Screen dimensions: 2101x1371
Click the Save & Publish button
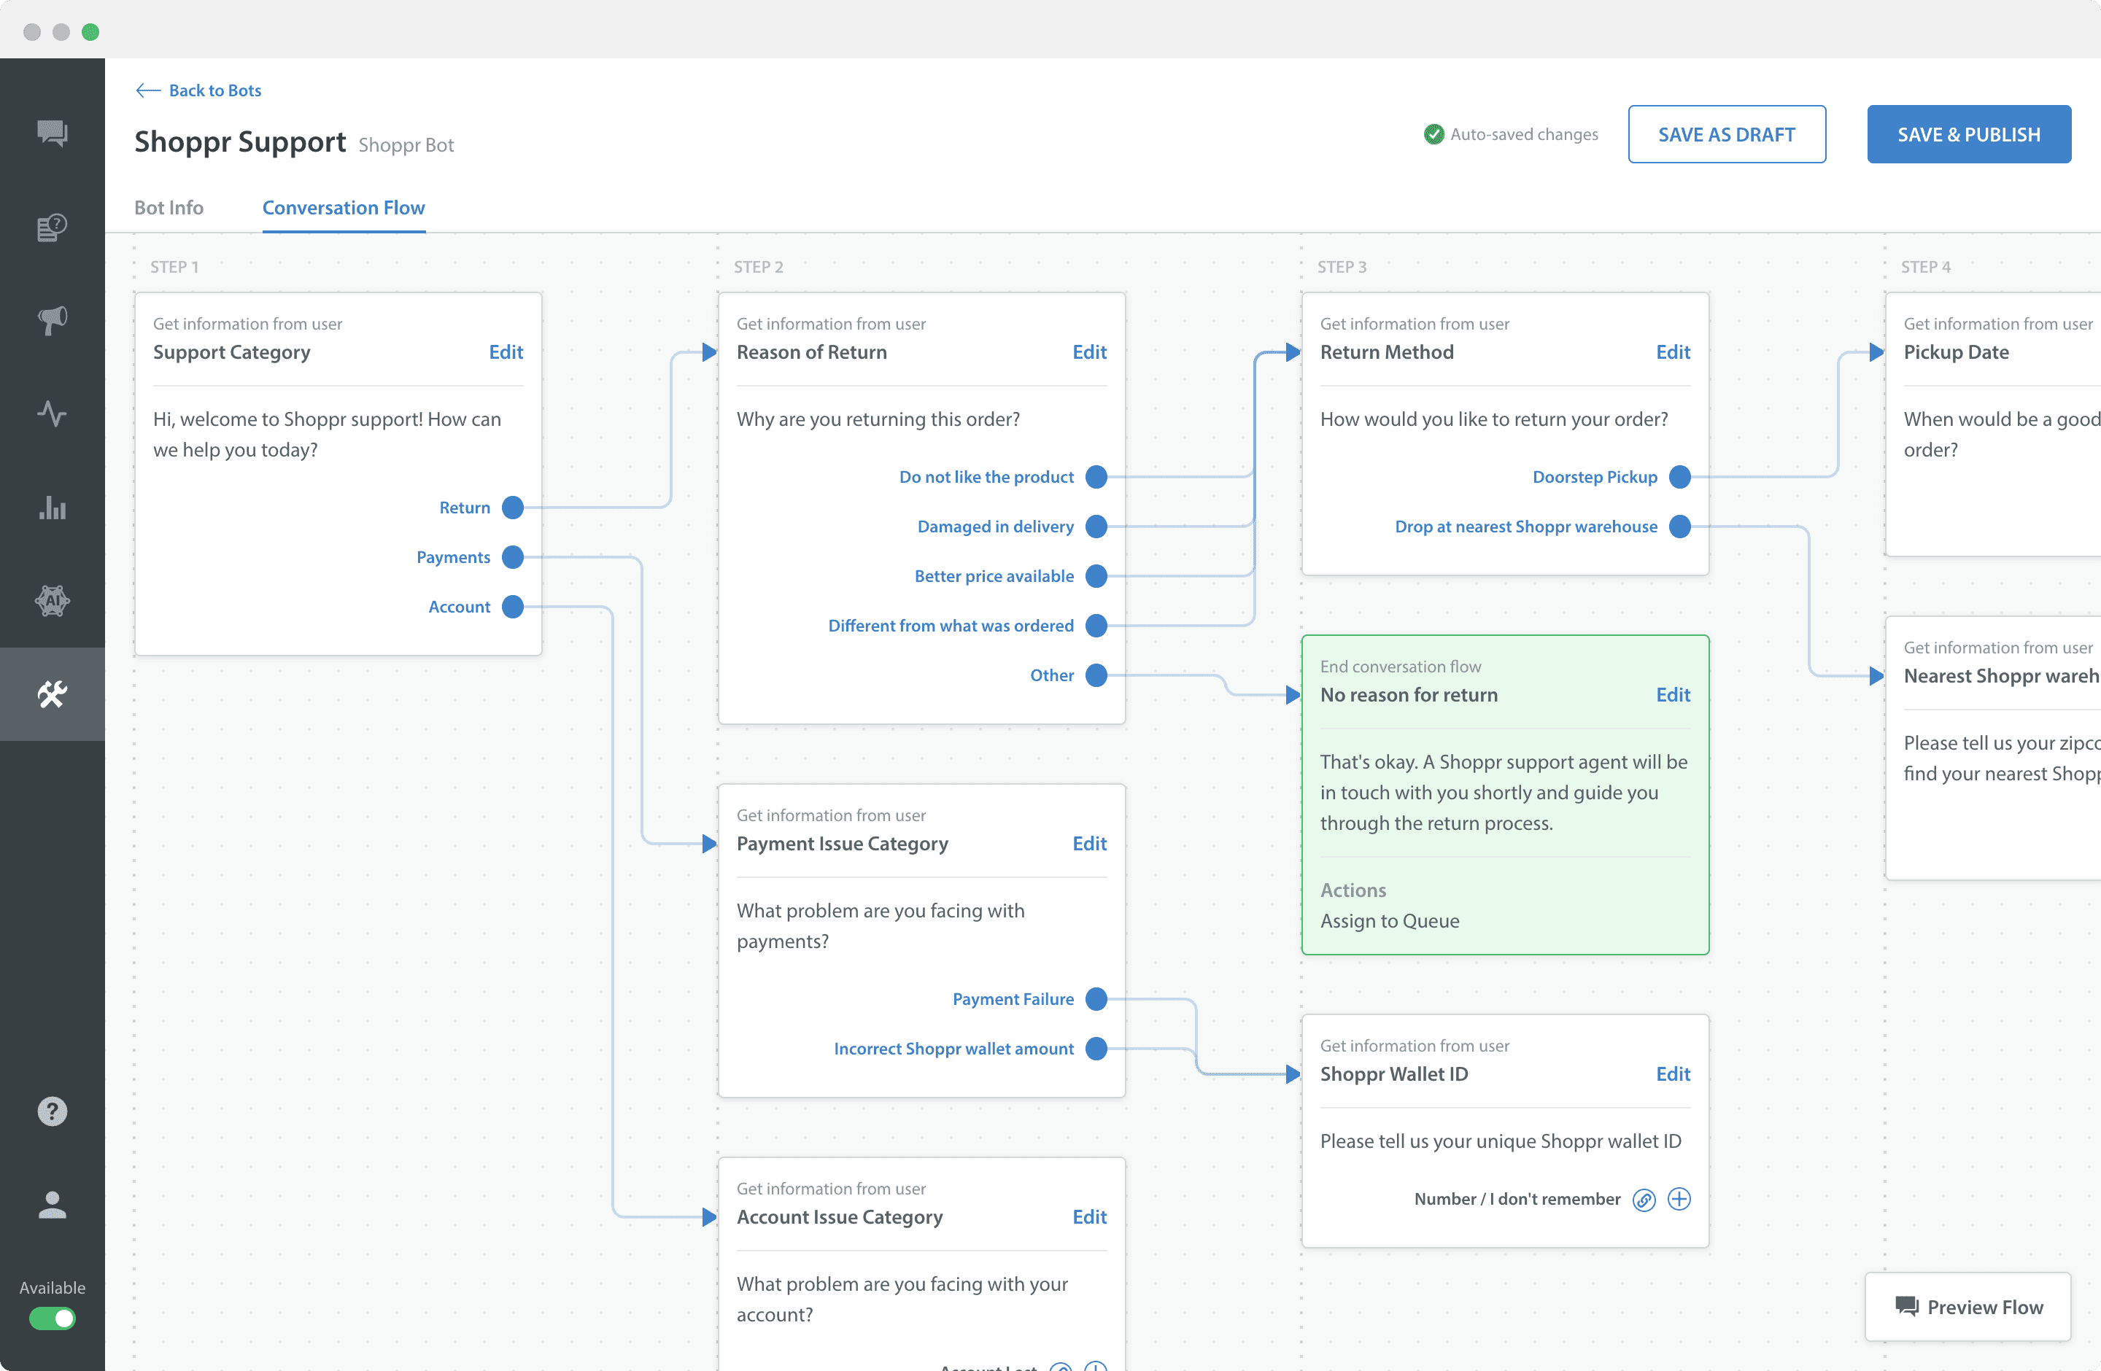[x=1968, y=134]
